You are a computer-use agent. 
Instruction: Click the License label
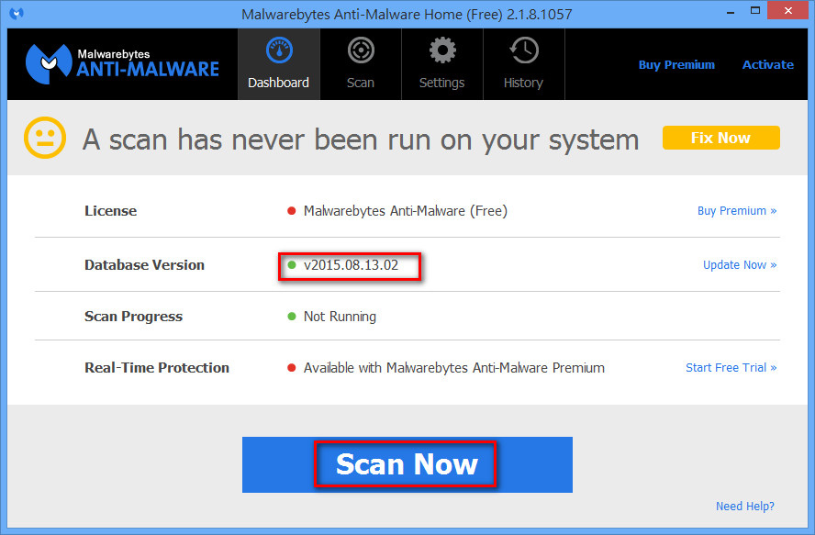[111, 210]
